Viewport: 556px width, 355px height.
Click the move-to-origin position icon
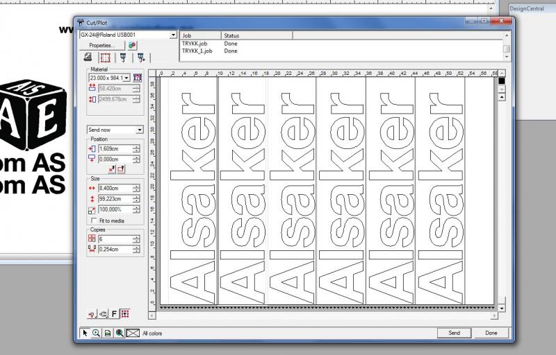(120, 169)
